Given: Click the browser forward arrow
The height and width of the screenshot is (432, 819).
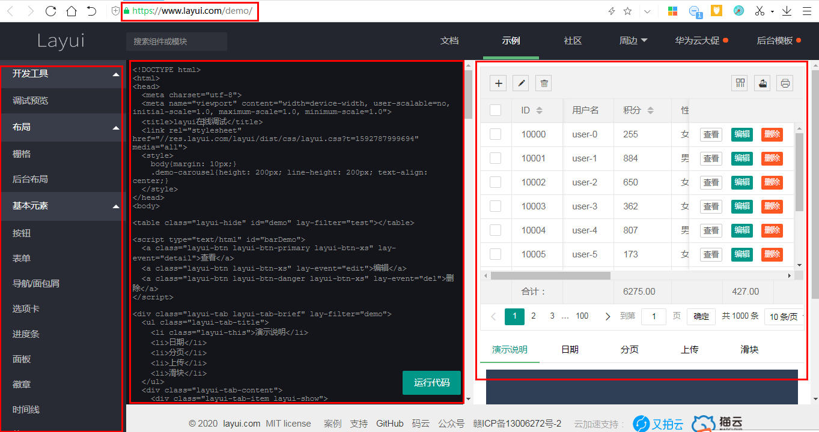Looking at the screenshot, I should [31, 11].
